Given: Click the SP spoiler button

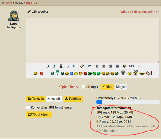Looking at the screenshot, I should [138, 66].
